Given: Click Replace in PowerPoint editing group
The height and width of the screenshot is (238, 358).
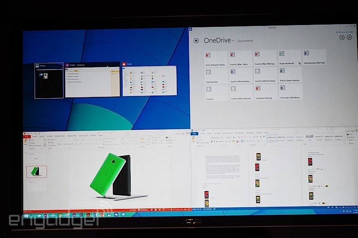Looking at the screenshot, I should pos(170,140).
